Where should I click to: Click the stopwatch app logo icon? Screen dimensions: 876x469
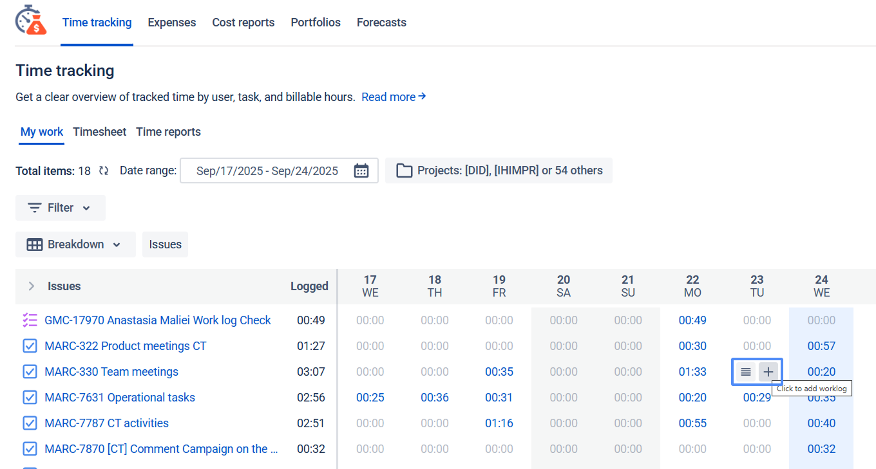31,20
